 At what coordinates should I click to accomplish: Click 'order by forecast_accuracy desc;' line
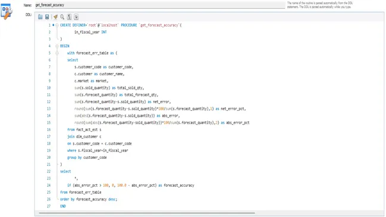coord(88,199)
